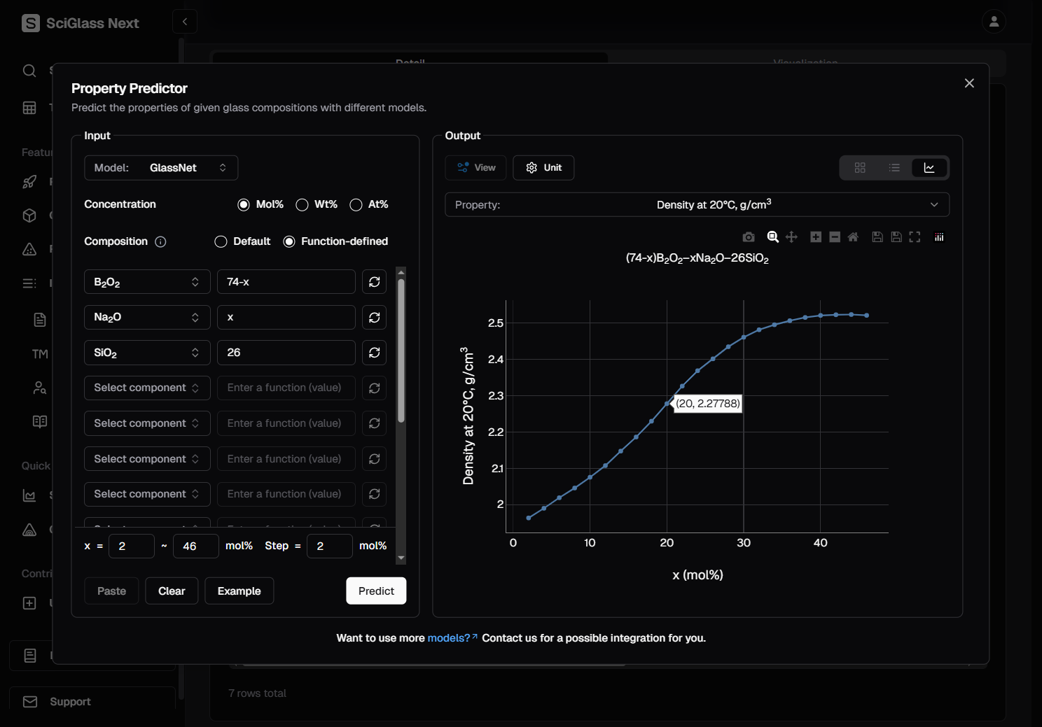Reset plot axes with the home icon
Image resolution: width=1042 pixels, height=727 pixels.
click(x=853, y=237)
